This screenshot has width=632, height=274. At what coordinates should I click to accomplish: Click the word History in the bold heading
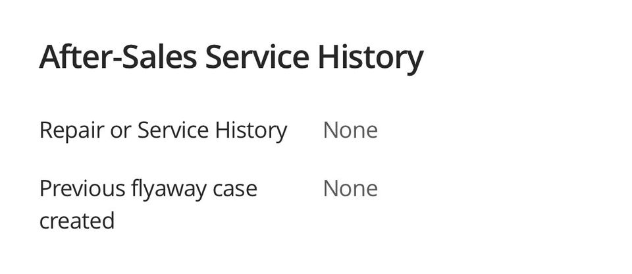(x=370, y=57)
